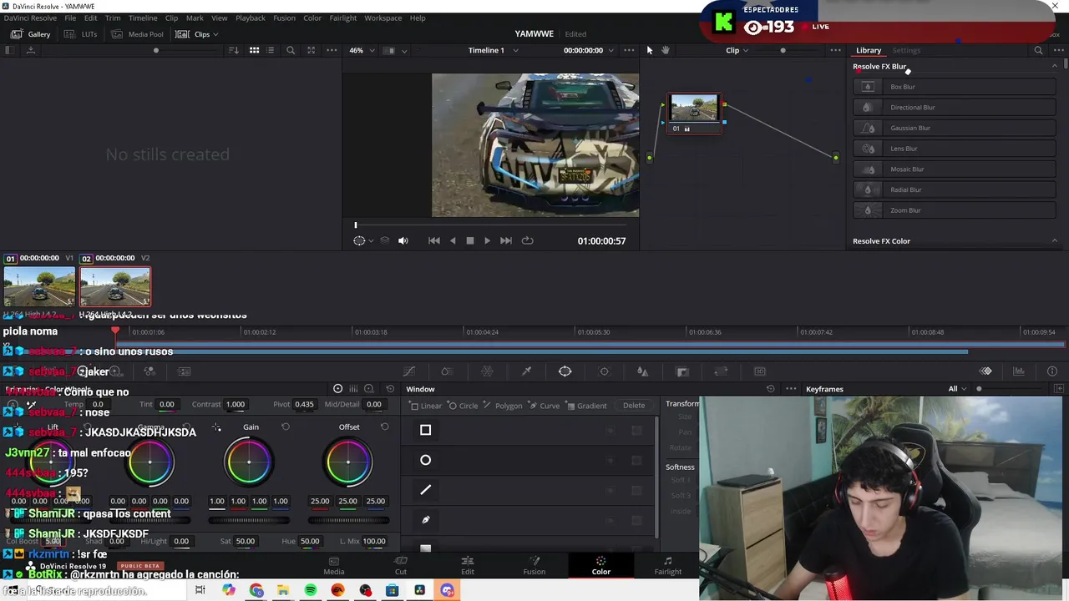Open the Power Window palette
This screenshot has width=1069, height=601.
tap(565, 371)
